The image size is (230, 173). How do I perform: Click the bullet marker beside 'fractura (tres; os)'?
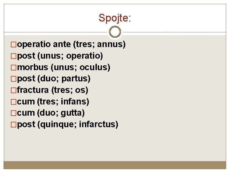(x=13, y=90)
